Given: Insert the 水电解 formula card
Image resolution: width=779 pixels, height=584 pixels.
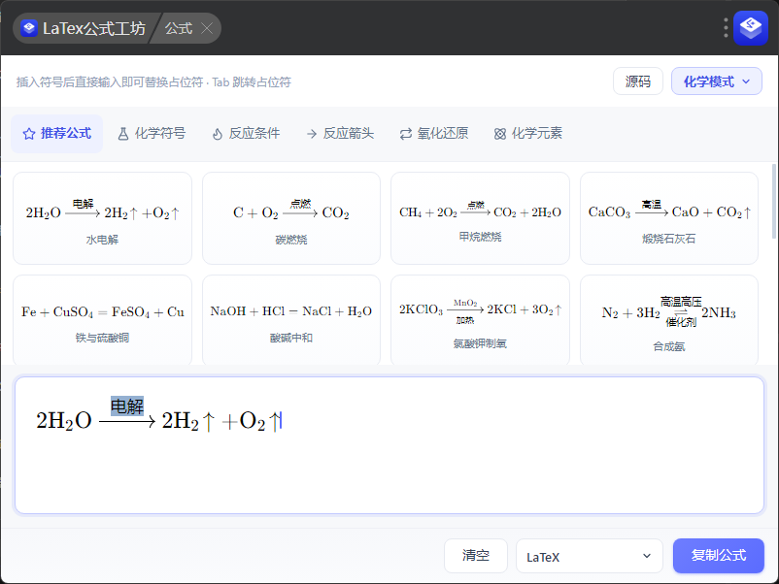Looking at the screenshot, I should pos(102,218).
